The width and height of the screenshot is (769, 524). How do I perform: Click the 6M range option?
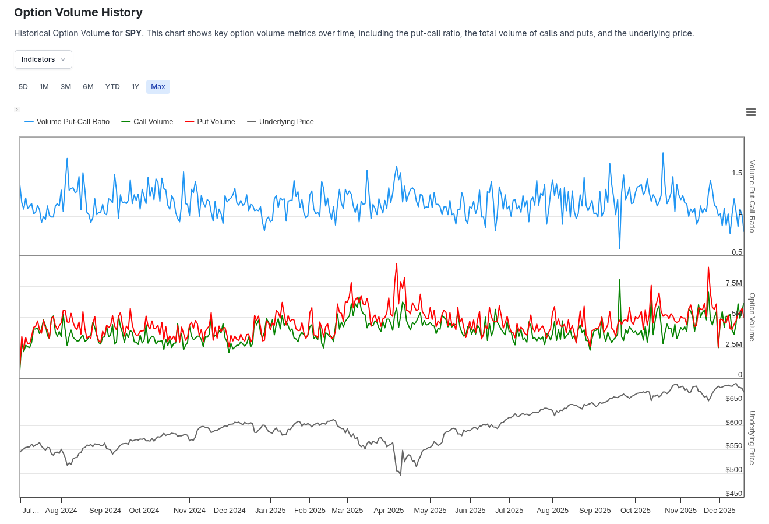pyautogui.click(x=88, y=86)
